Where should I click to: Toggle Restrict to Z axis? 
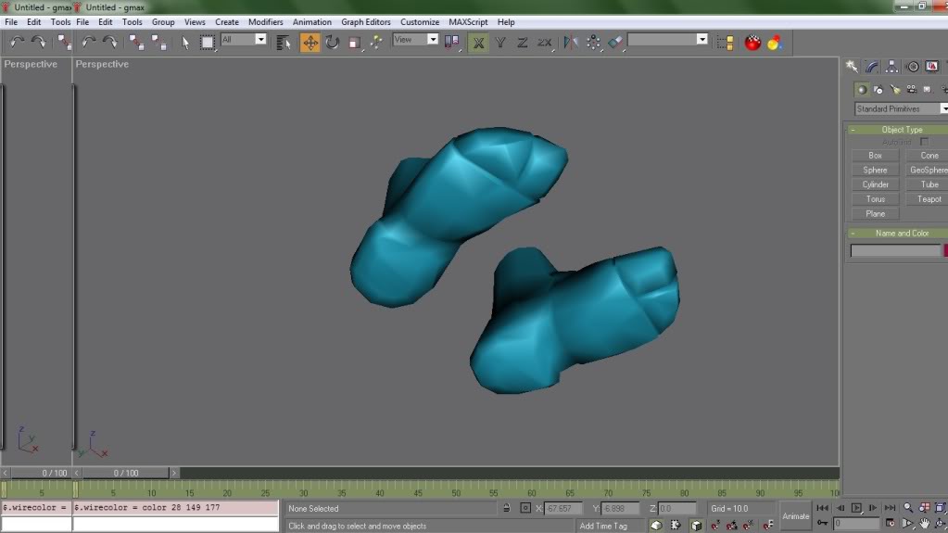(x=522, y=43)
